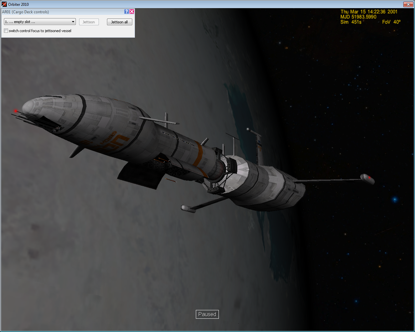
Task: Close the AR01 Cargo Deck controls dialog
Action: (x=132, y=12)
